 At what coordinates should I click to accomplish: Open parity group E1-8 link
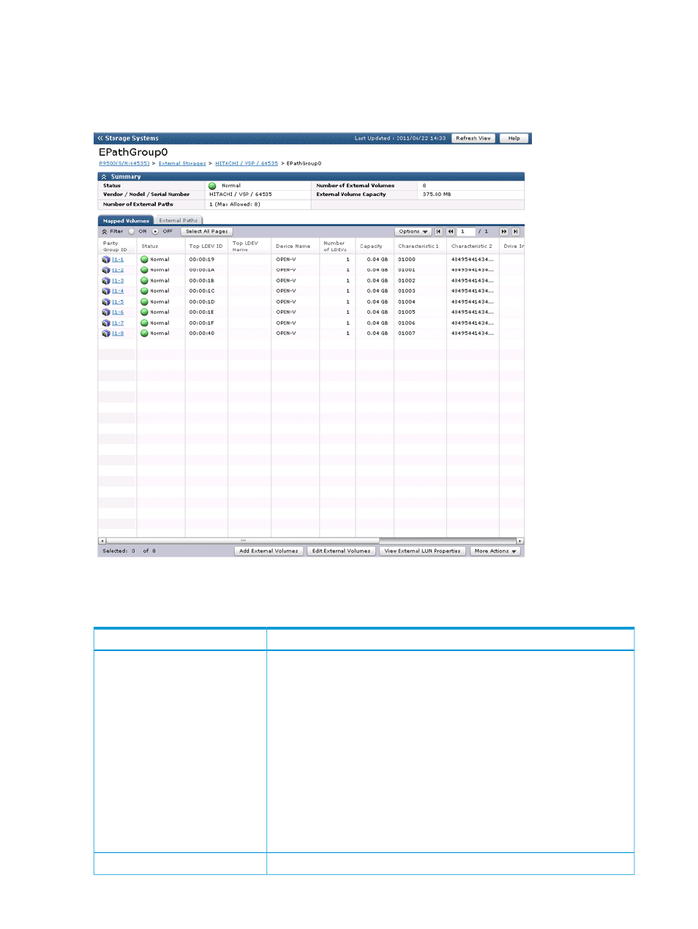118,334
